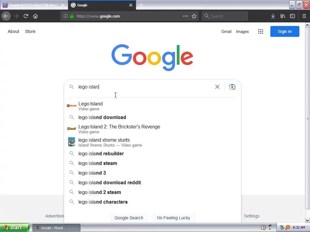Image resolution: width=310 pixels, height=232 pixels.
Task: Toggle the sidebar icon in toolbar
Action: click(x=292, y=16)
